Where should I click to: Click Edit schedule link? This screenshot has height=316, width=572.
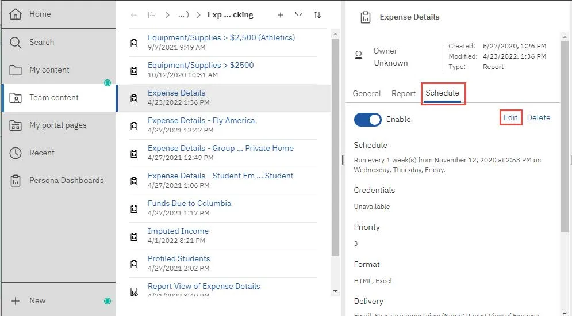click(x=510, y=117)
